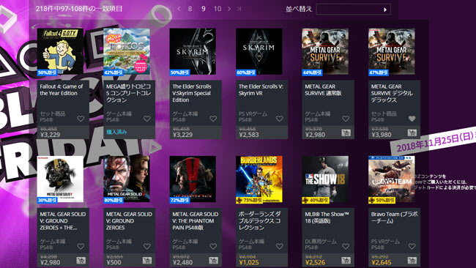The width and height of the screenshot is (476, 268).
Task: Click the ¥2,526 MLB The Show price
Action: pos(315,262)
